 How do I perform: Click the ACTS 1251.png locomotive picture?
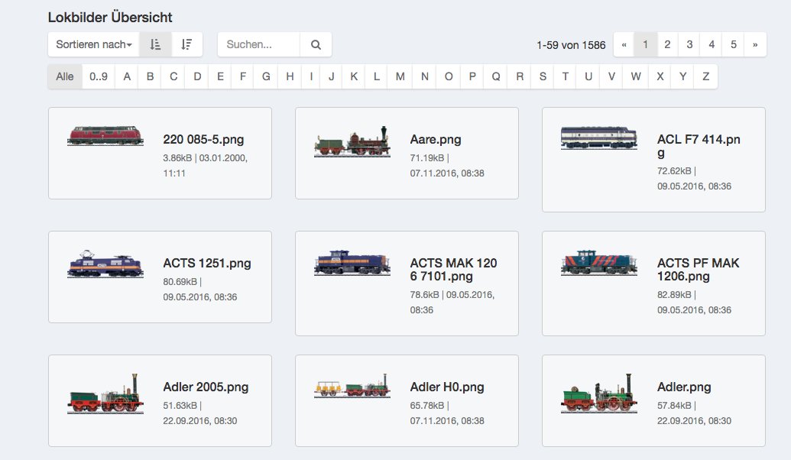click(x=105, y=264)
